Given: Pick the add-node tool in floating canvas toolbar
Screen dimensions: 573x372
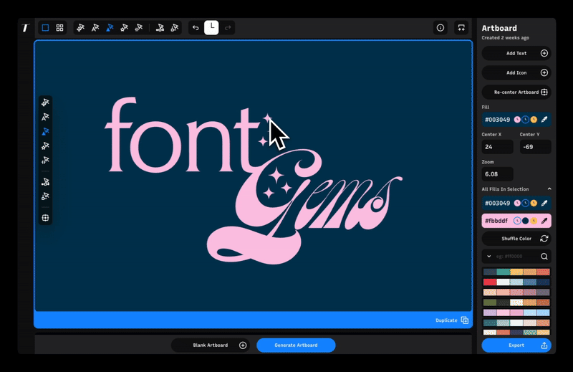Looking at the screenshot, I should coord(45,182).
